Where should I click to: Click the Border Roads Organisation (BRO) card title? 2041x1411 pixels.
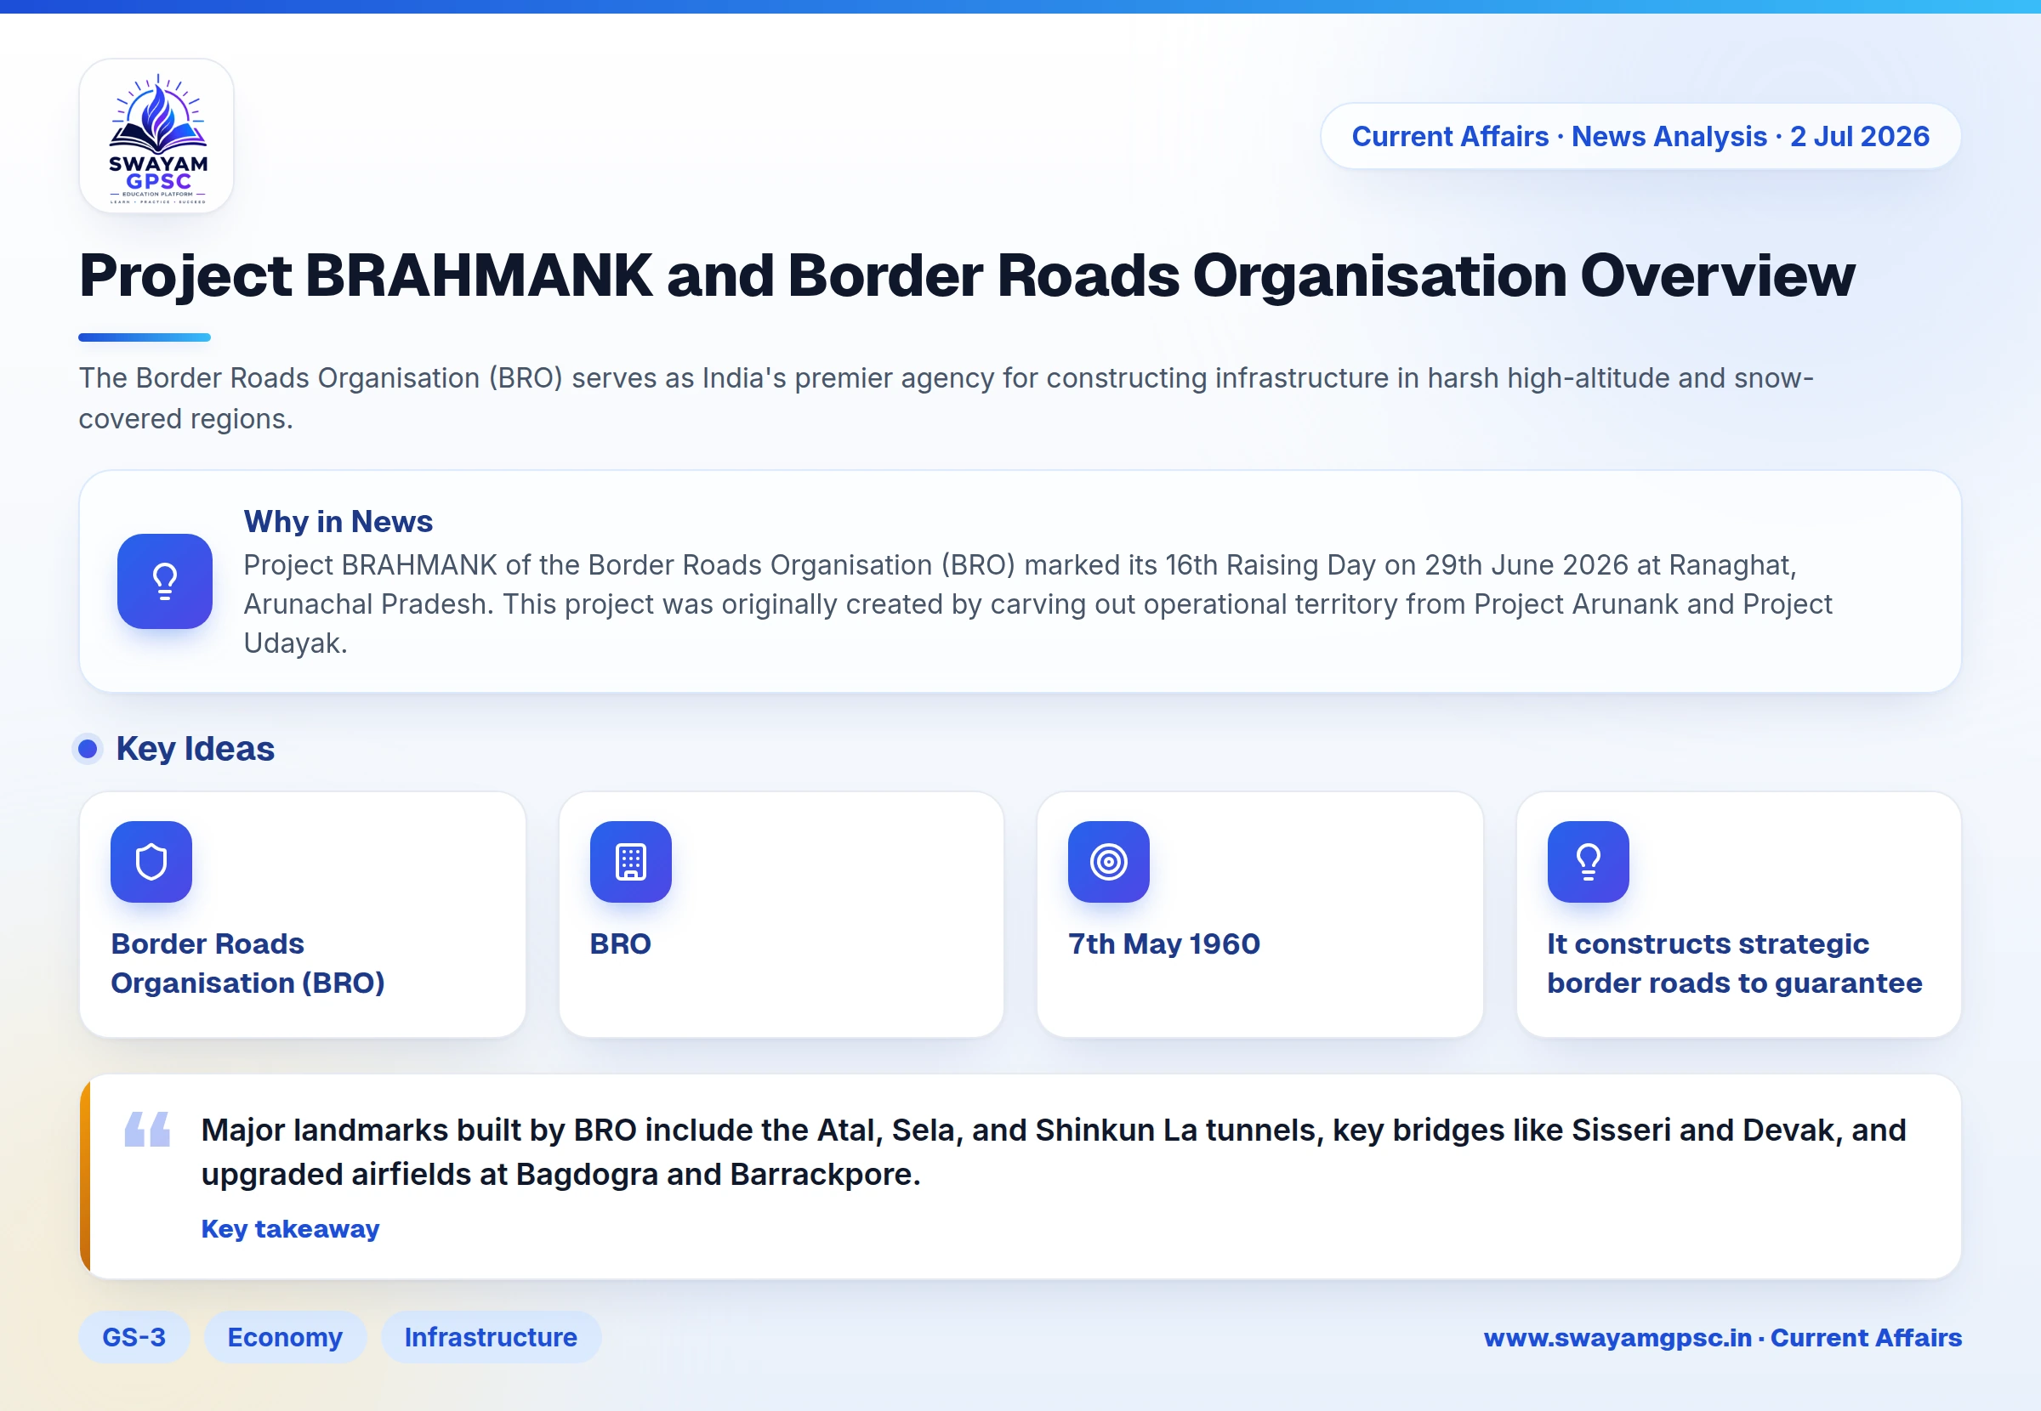(x=247, y=963)
